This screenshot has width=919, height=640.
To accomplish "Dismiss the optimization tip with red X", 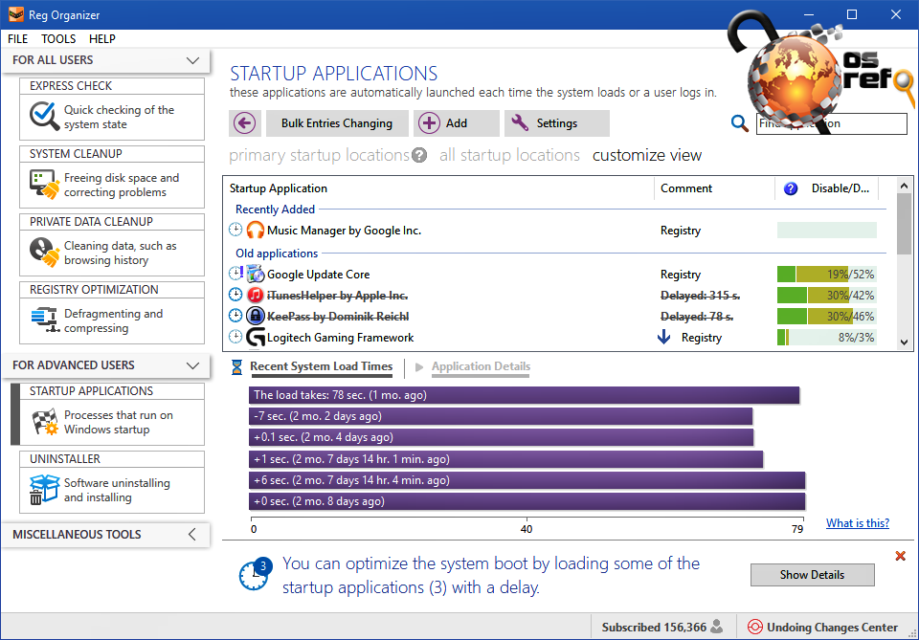I will pos(901,556).
